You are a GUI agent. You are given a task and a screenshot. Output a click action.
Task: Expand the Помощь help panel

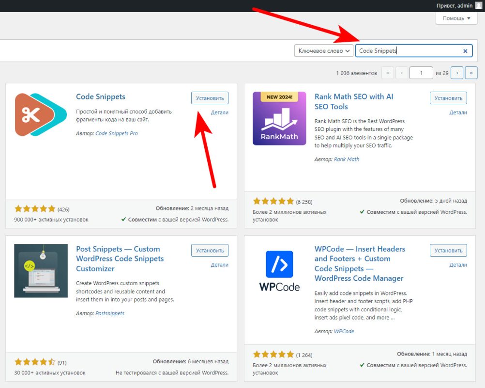(456, 18)
